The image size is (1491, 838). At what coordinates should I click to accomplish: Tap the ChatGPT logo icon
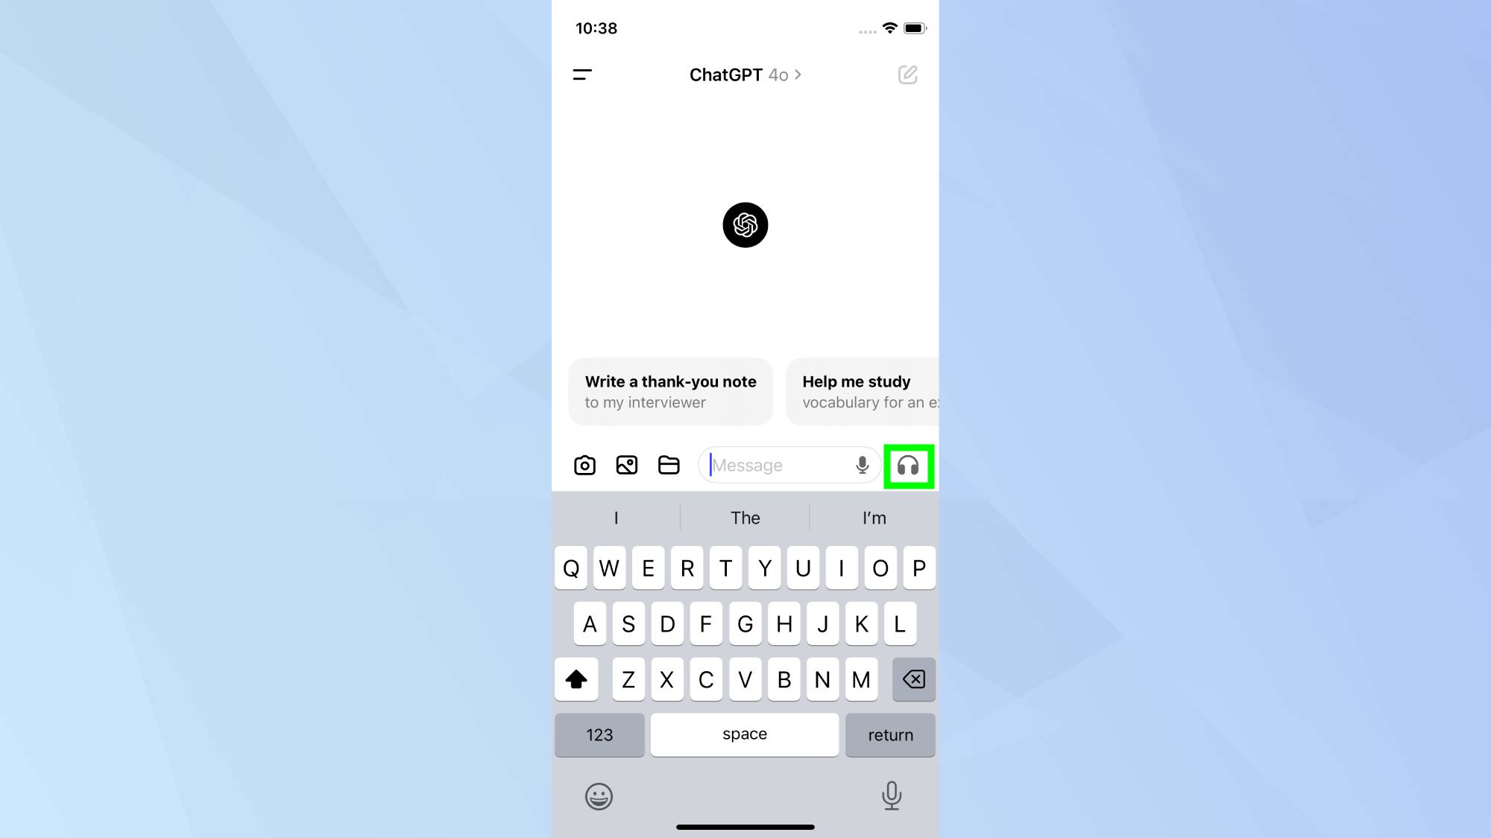click(745, 224)
